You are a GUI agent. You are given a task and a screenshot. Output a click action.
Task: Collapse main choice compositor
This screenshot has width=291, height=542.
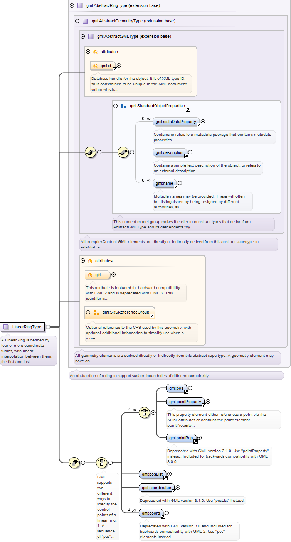[110, 462]
